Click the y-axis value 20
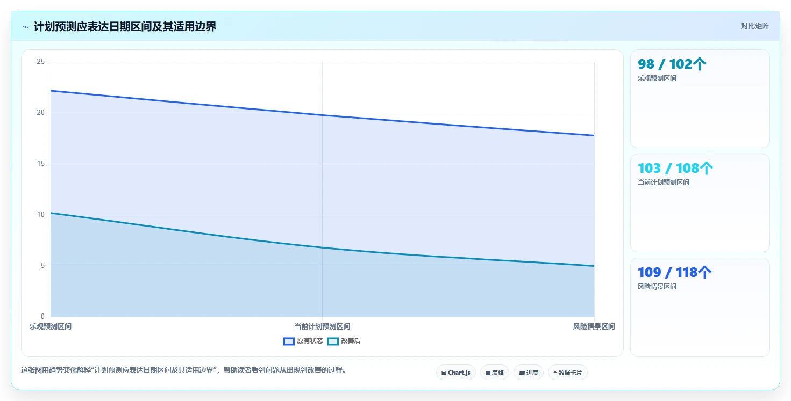The image size is (791, 401). click(40, 113)
